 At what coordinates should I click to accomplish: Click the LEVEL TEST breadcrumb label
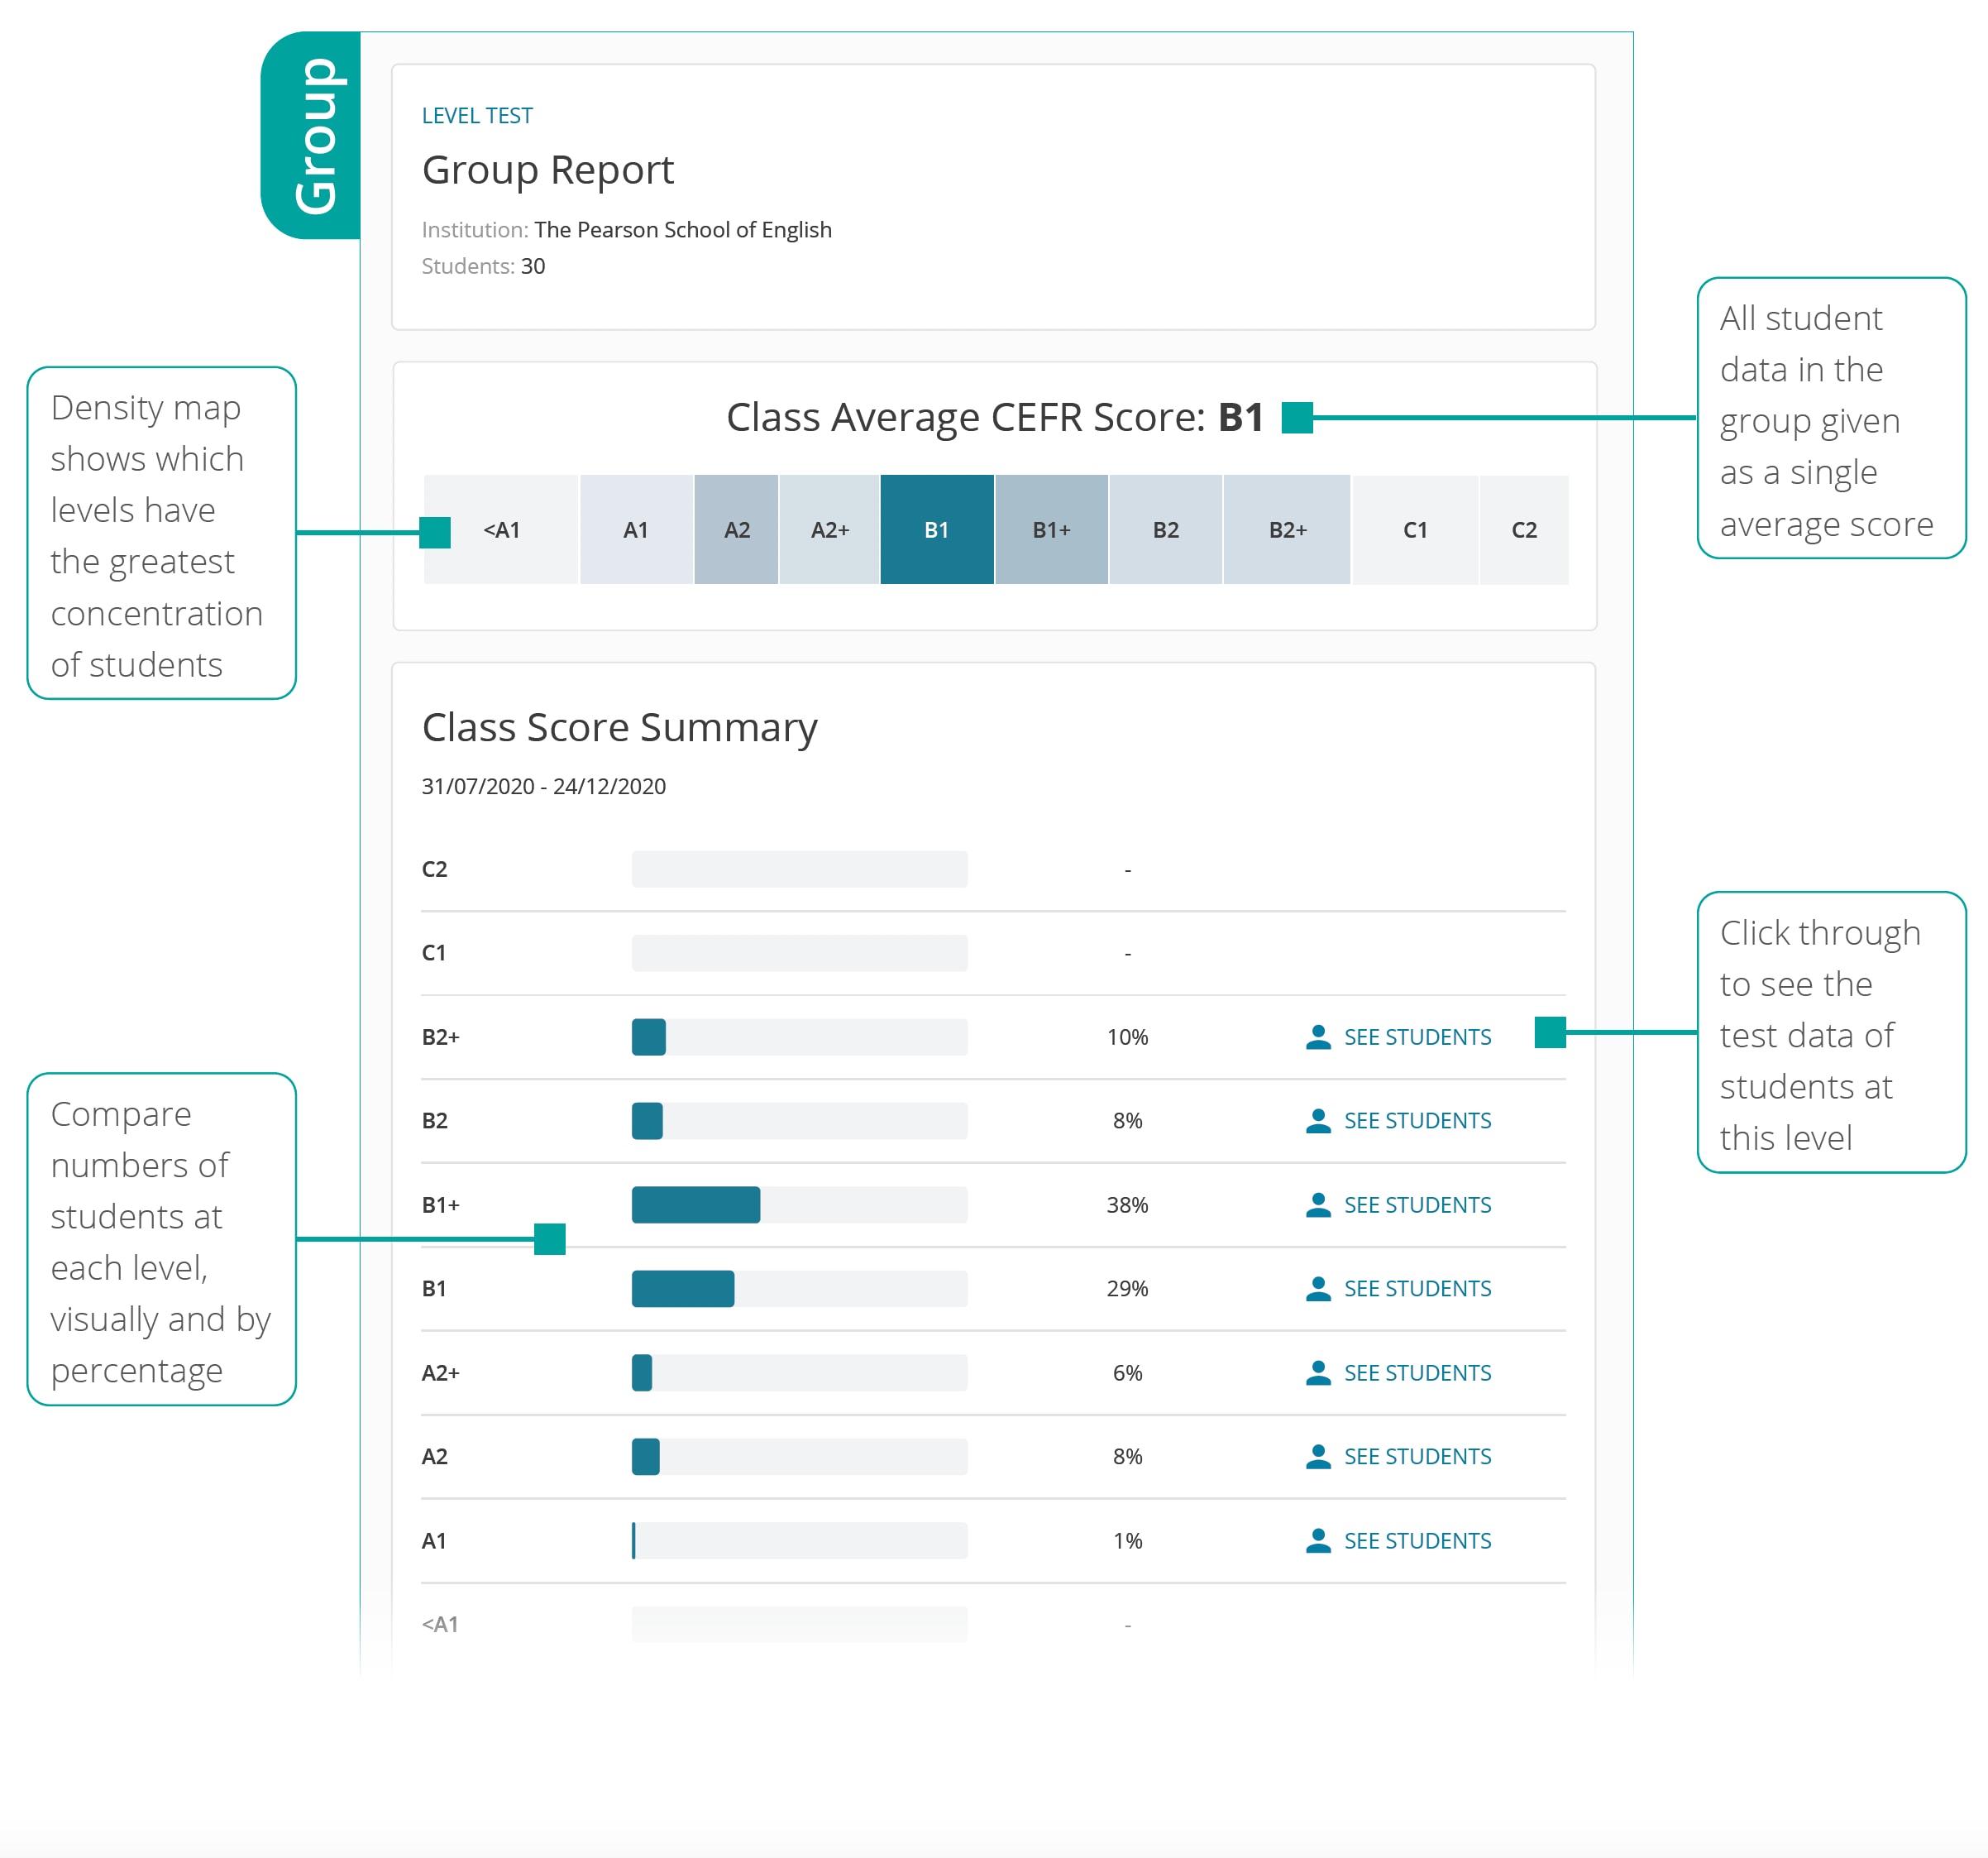477,116
